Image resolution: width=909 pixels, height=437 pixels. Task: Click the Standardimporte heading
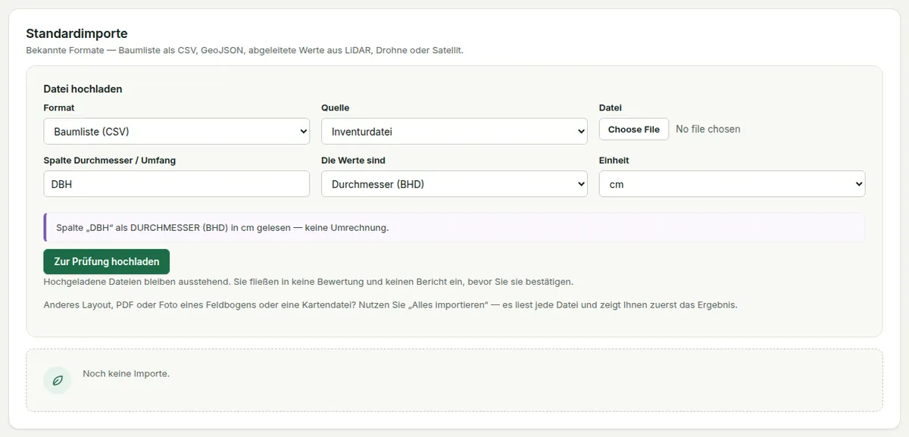click(x=77, y=33)
